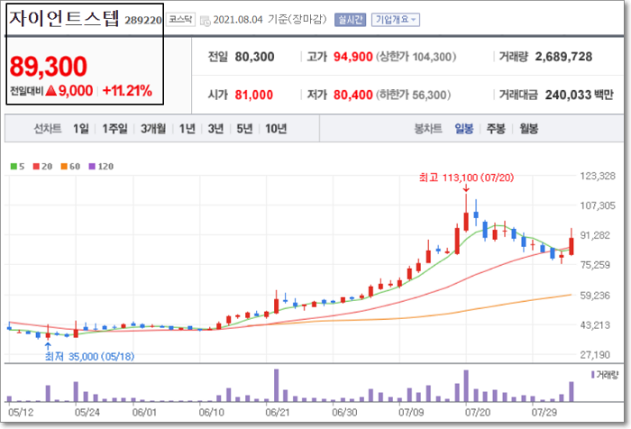Click the 123,328 price axis label
The height and width of the screenshot is (429, 631).
coord(597,176)
